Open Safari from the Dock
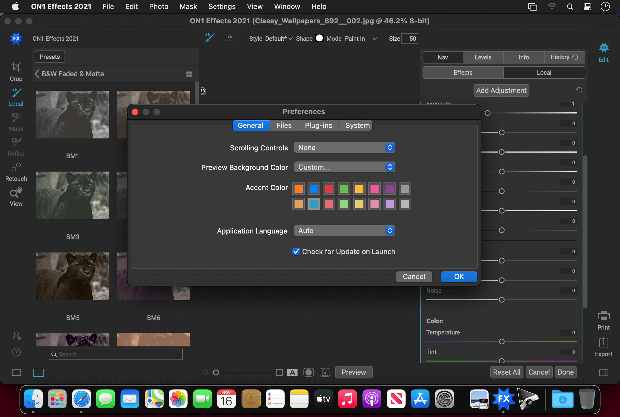The image size is (620, 417). [82, 399]
